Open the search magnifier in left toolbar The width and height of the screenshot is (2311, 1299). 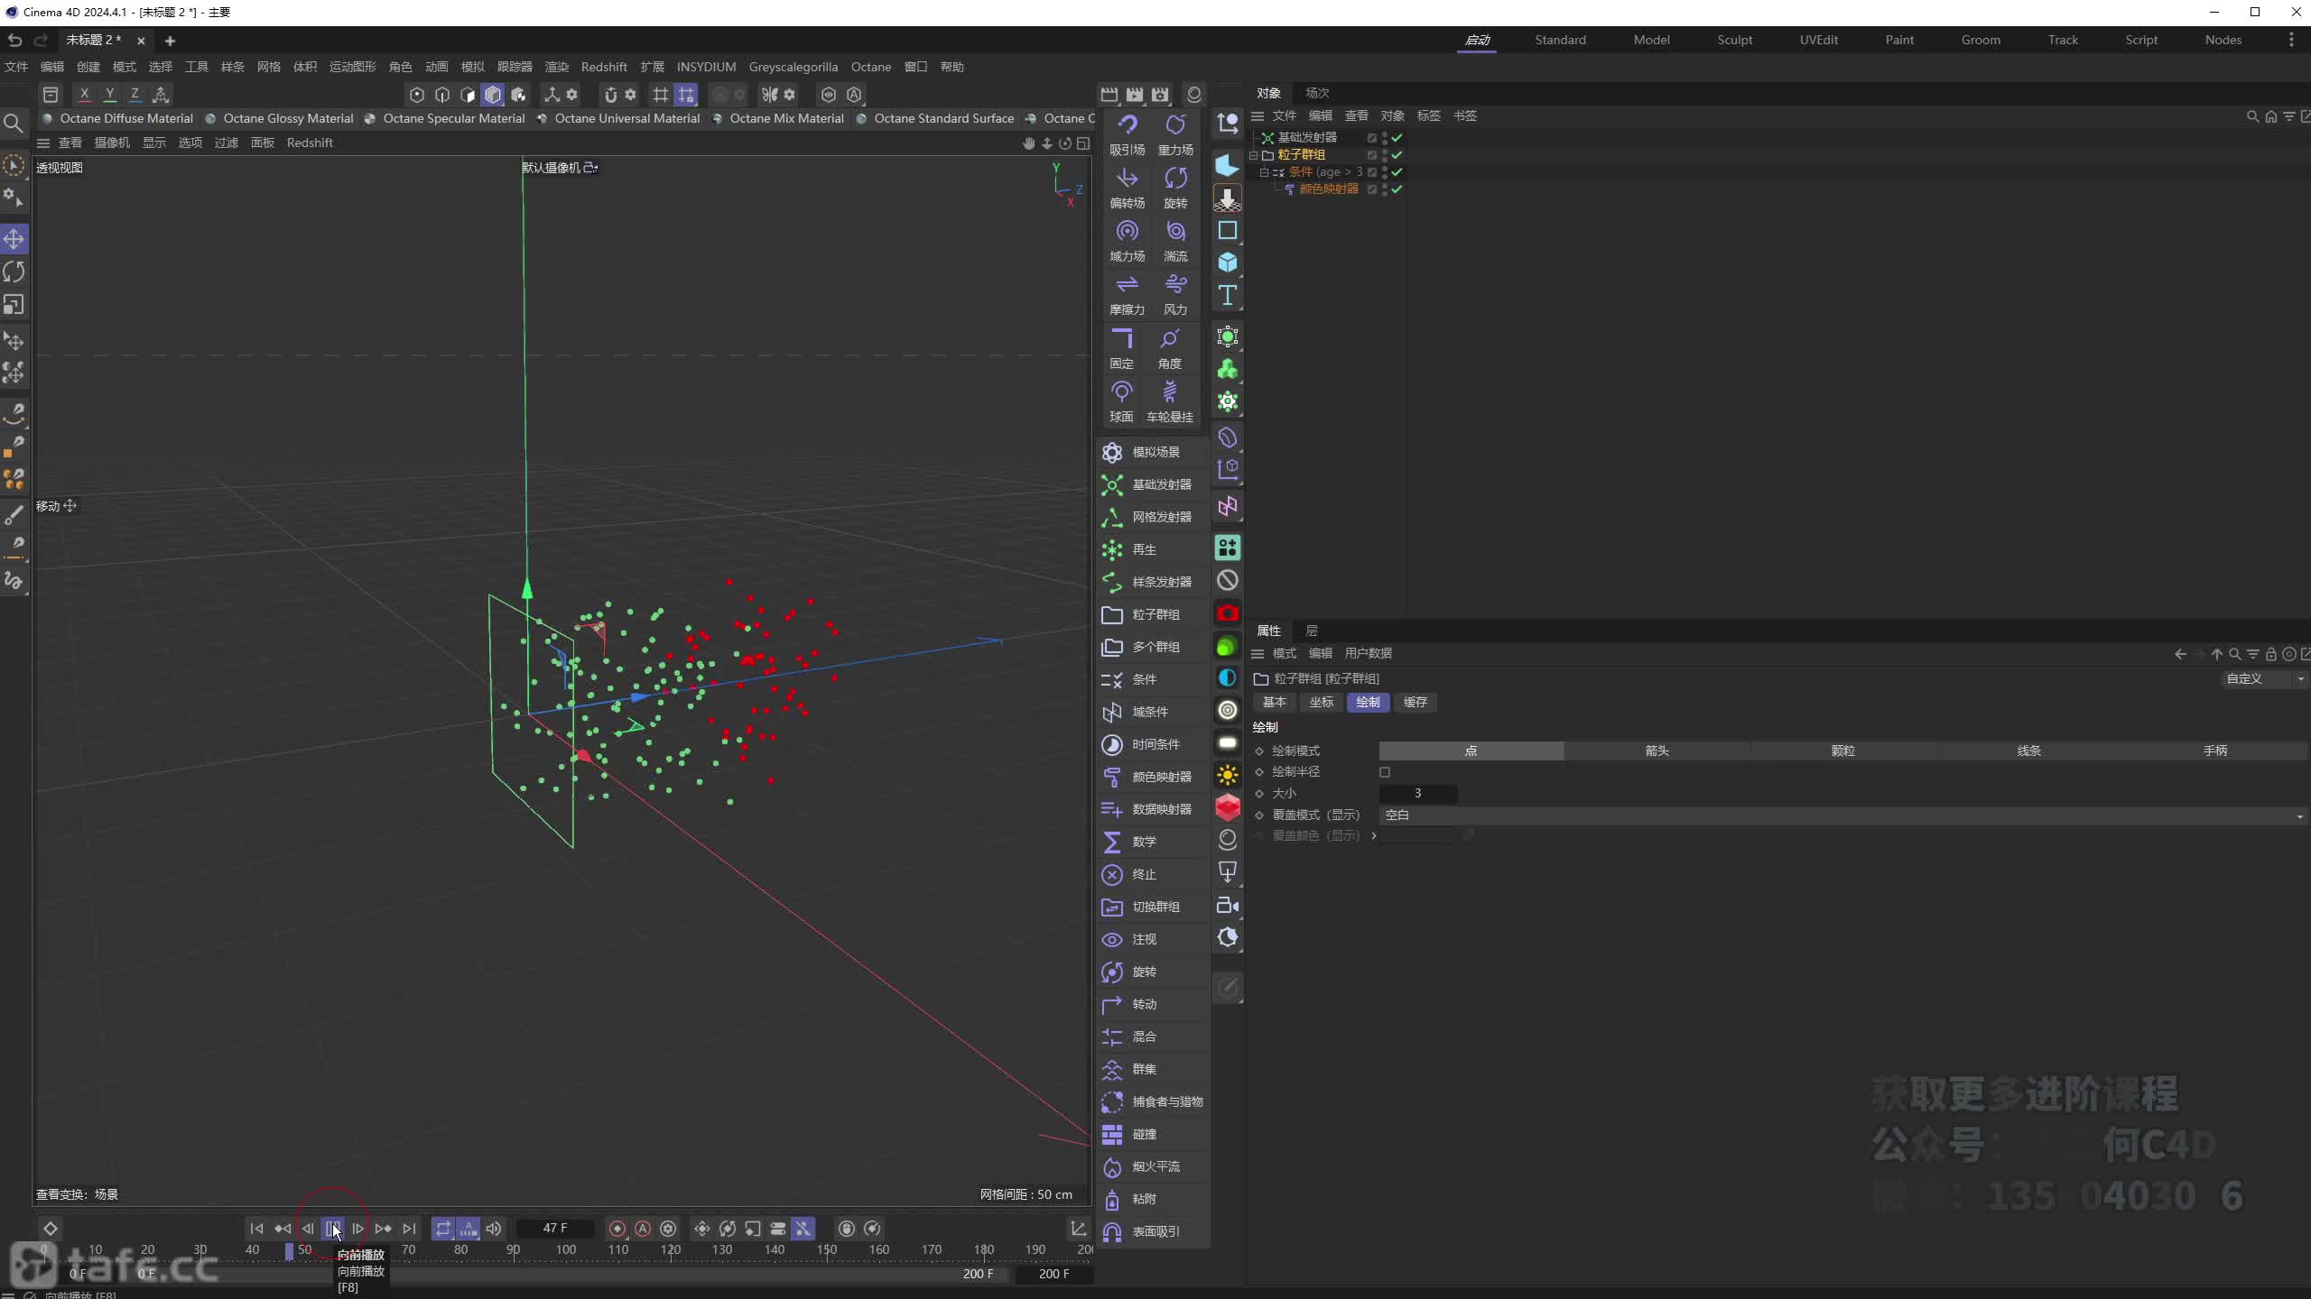(13, 124)
